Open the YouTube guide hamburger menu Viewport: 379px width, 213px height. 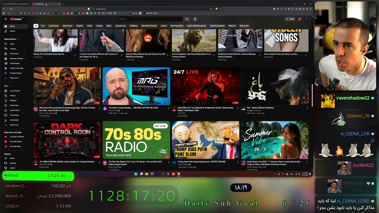tap(6, 19)
